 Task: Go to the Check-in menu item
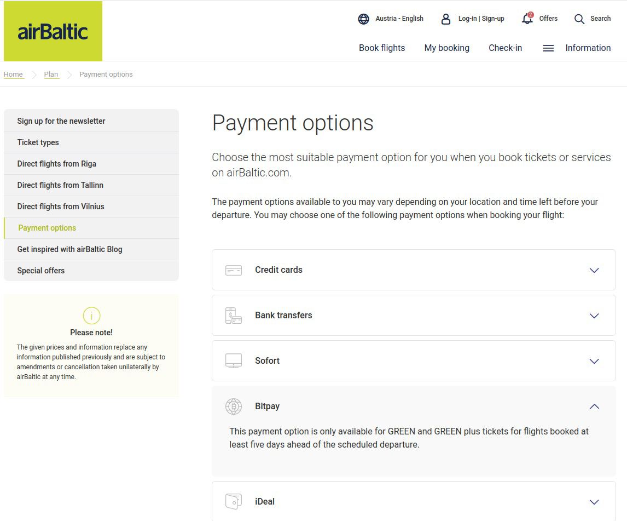click(505, 48)
